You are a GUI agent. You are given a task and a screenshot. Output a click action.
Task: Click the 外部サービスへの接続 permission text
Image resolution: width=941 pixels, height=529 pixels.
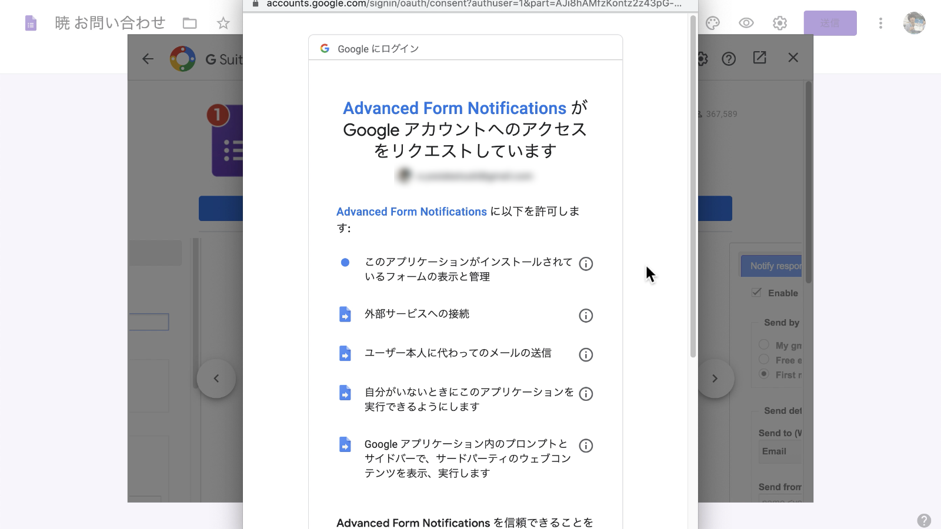(417, 314)
